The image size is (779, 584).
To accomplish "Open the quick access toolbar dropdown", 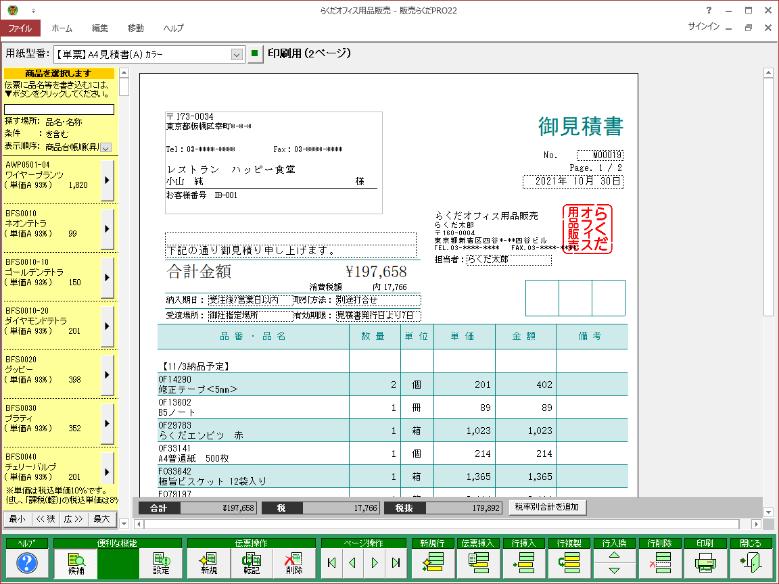I will tap(33, 10).
